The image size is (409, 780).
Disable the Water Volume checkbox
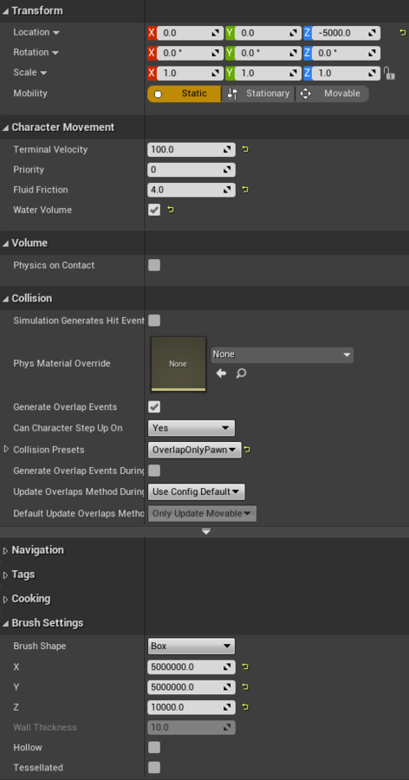[154, 210]
